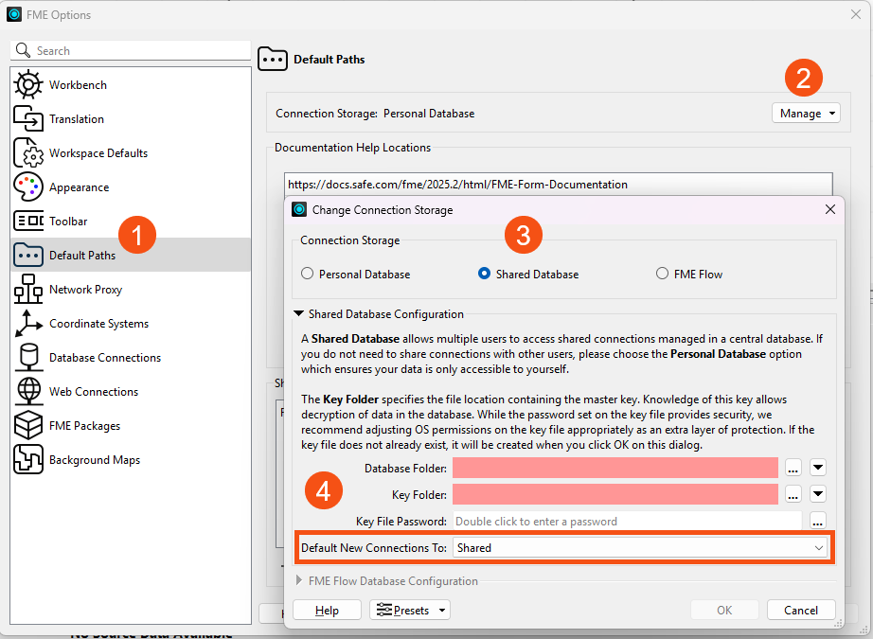
Task: Click the Change Connection Storage dialog logo
Action: click(x=299, y=210)
